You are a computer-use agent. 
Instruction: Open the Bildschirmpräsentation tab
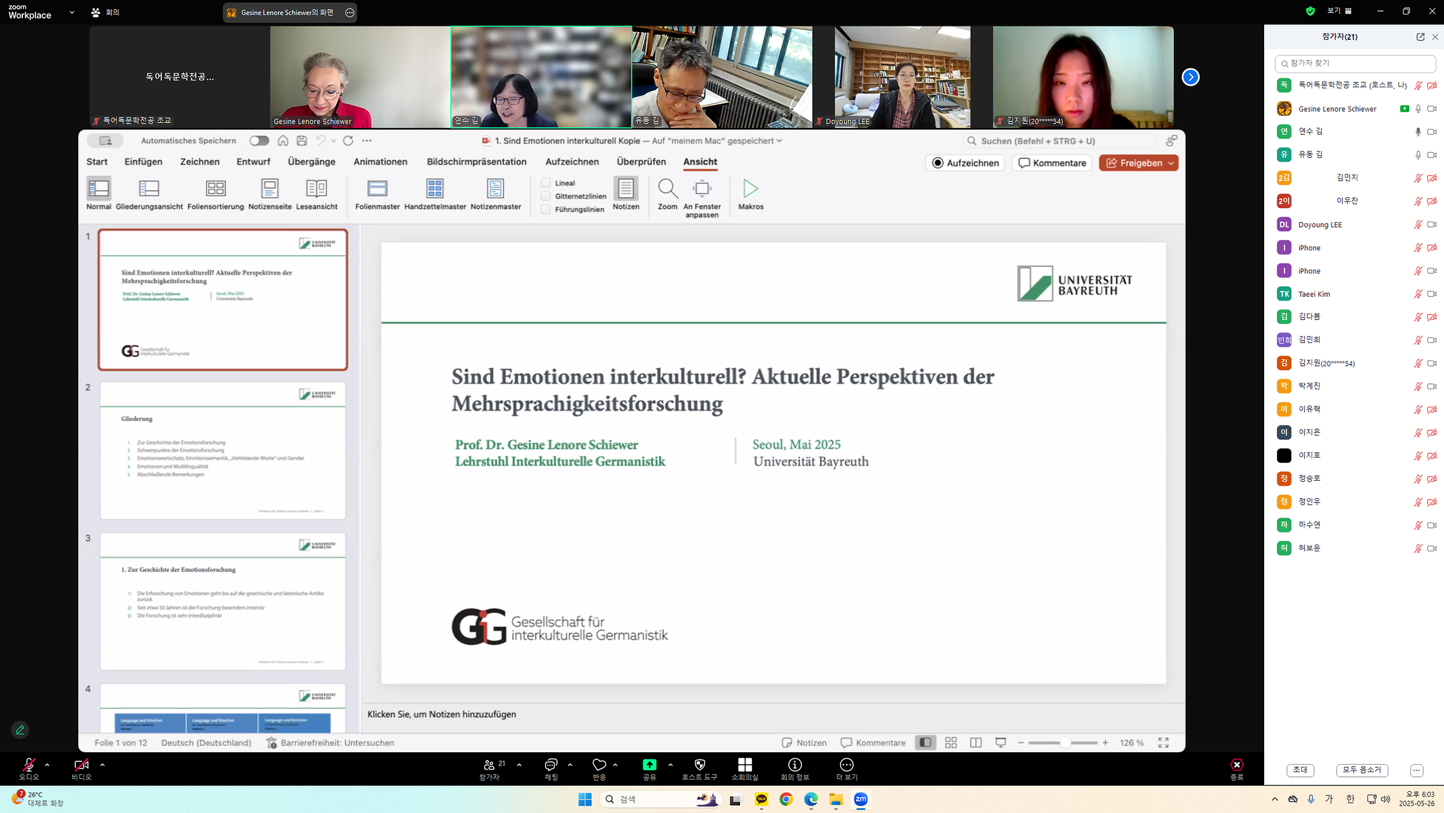tap(477, 161)
